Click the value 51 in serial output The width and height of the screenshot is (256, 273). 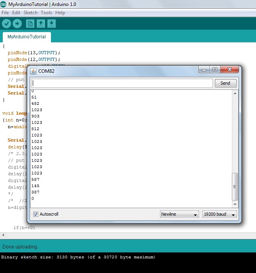[x=34, y=97]
